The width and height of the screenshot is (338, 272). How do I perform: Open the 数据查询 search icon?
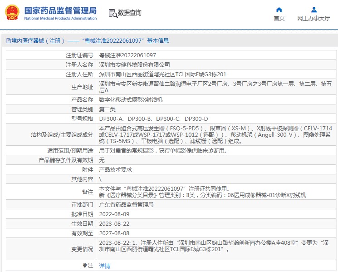113,13
